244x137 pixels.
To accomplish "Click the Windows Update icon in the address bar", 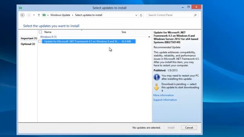I will tap(44, 15).
